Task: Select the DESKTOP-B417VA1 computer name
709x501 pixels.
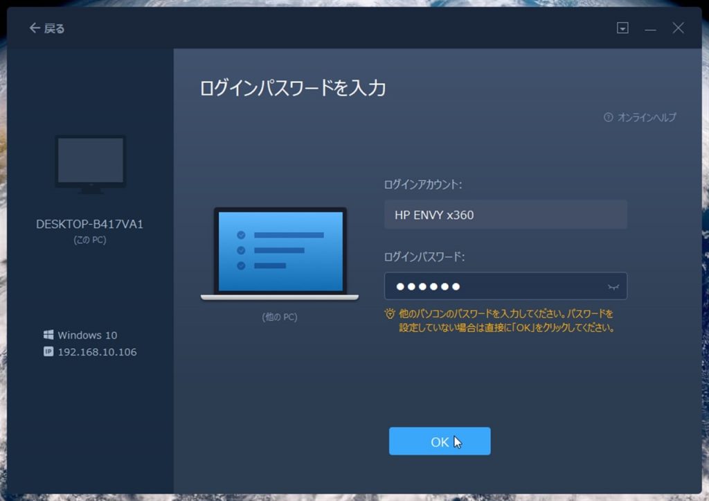Action: pyautogui.click(x=90, y=225)
